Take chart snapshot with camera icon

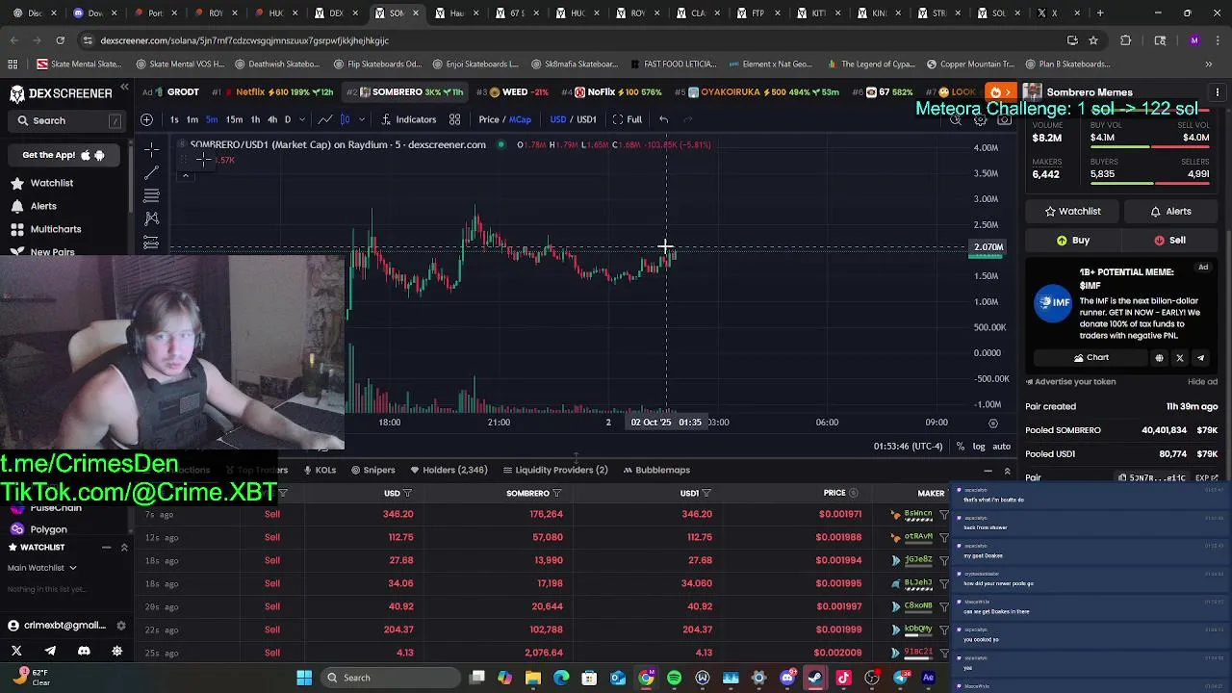[1004, 120]
